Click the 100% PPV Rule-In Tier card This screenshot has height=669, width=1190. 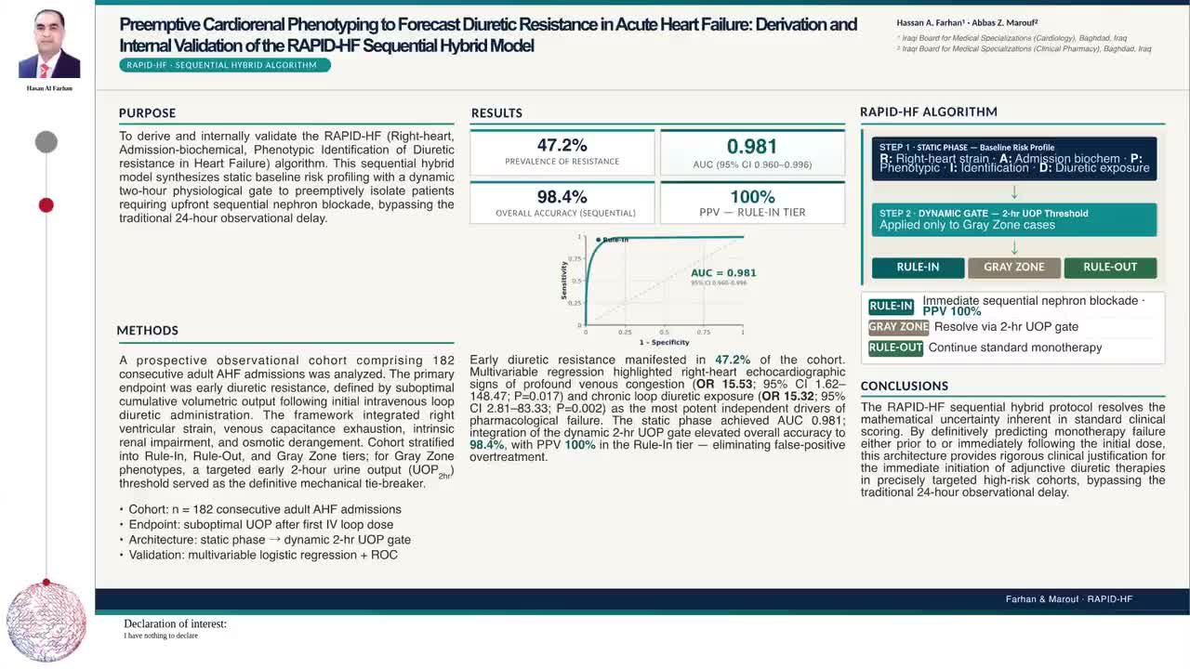coord(752,203)
